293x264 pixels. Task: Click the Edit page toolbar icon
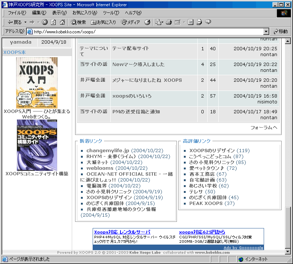178,22
